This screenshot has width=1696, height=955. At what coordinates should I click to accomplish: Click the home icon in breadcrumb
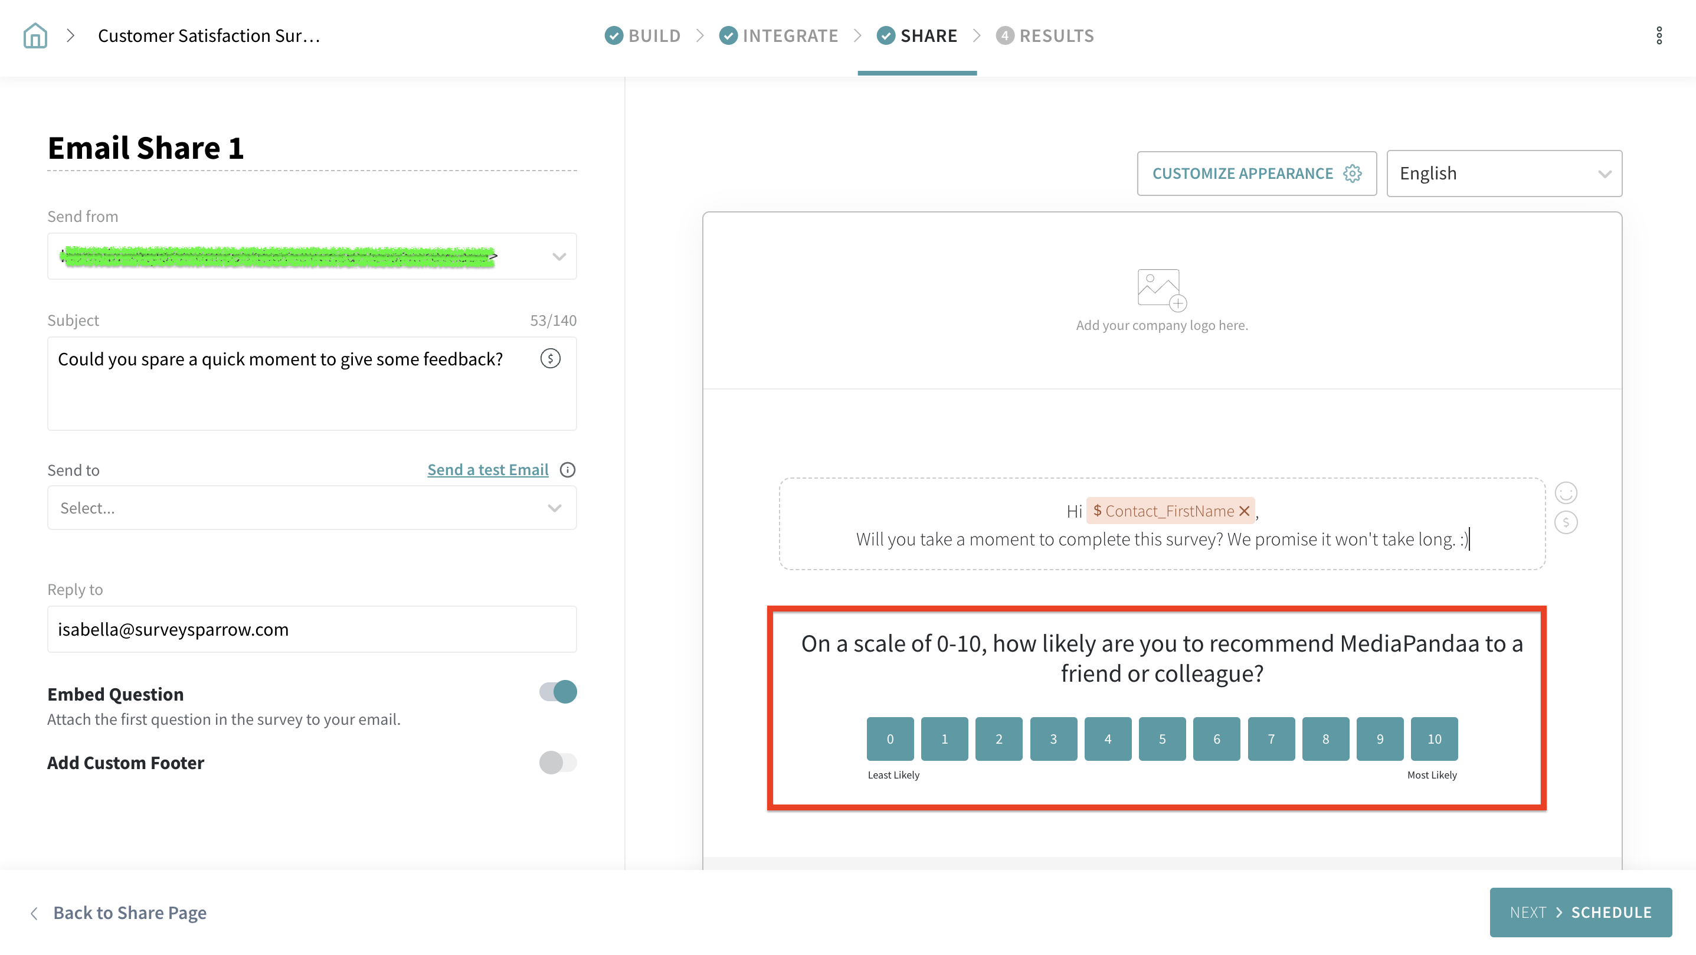point(35,35)
